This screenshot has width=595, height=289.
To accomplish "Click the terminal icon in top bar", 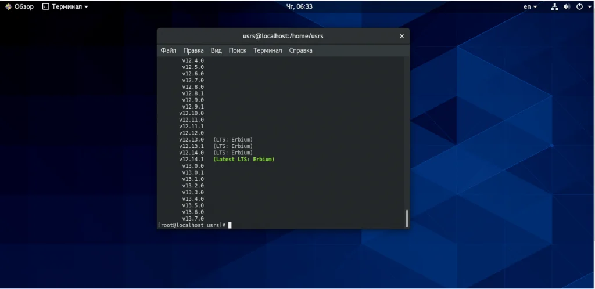I will point(45,6).
